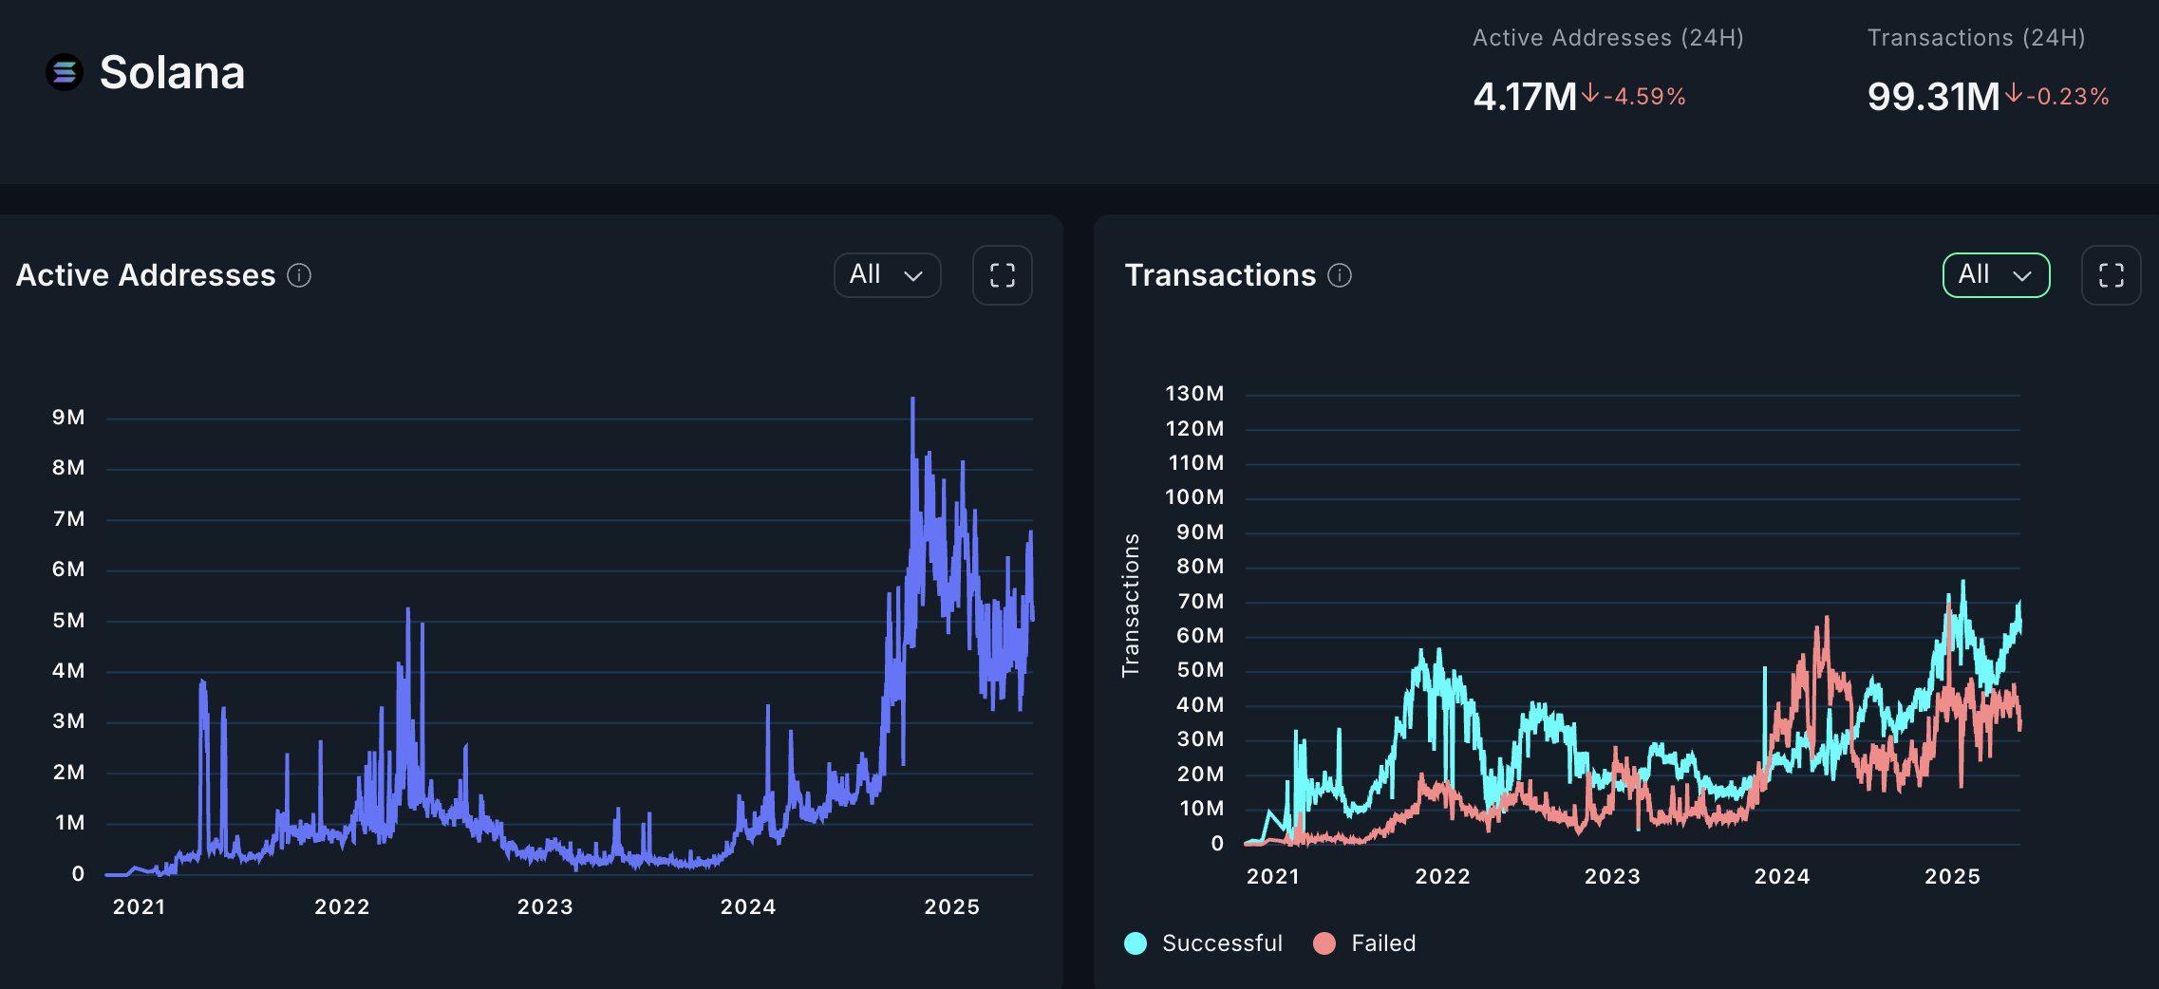Click the red Failed legend swatch
2159x989 pixels.
(x=1324, y=942)
